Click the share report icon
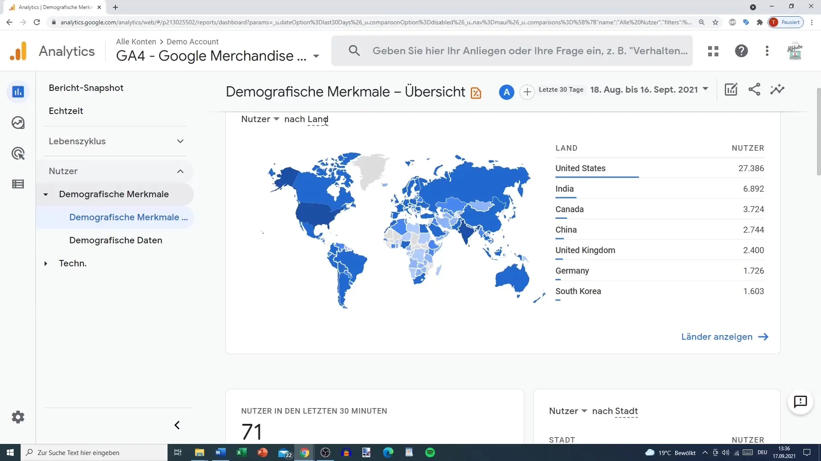This screenshot has width=821, height=461. [x=754, y=89]
